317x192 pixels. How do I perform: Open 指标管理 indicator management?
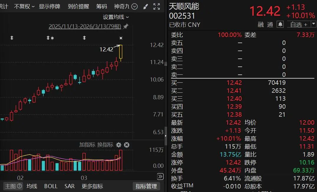pyautogui.click(x=146, y=186)
